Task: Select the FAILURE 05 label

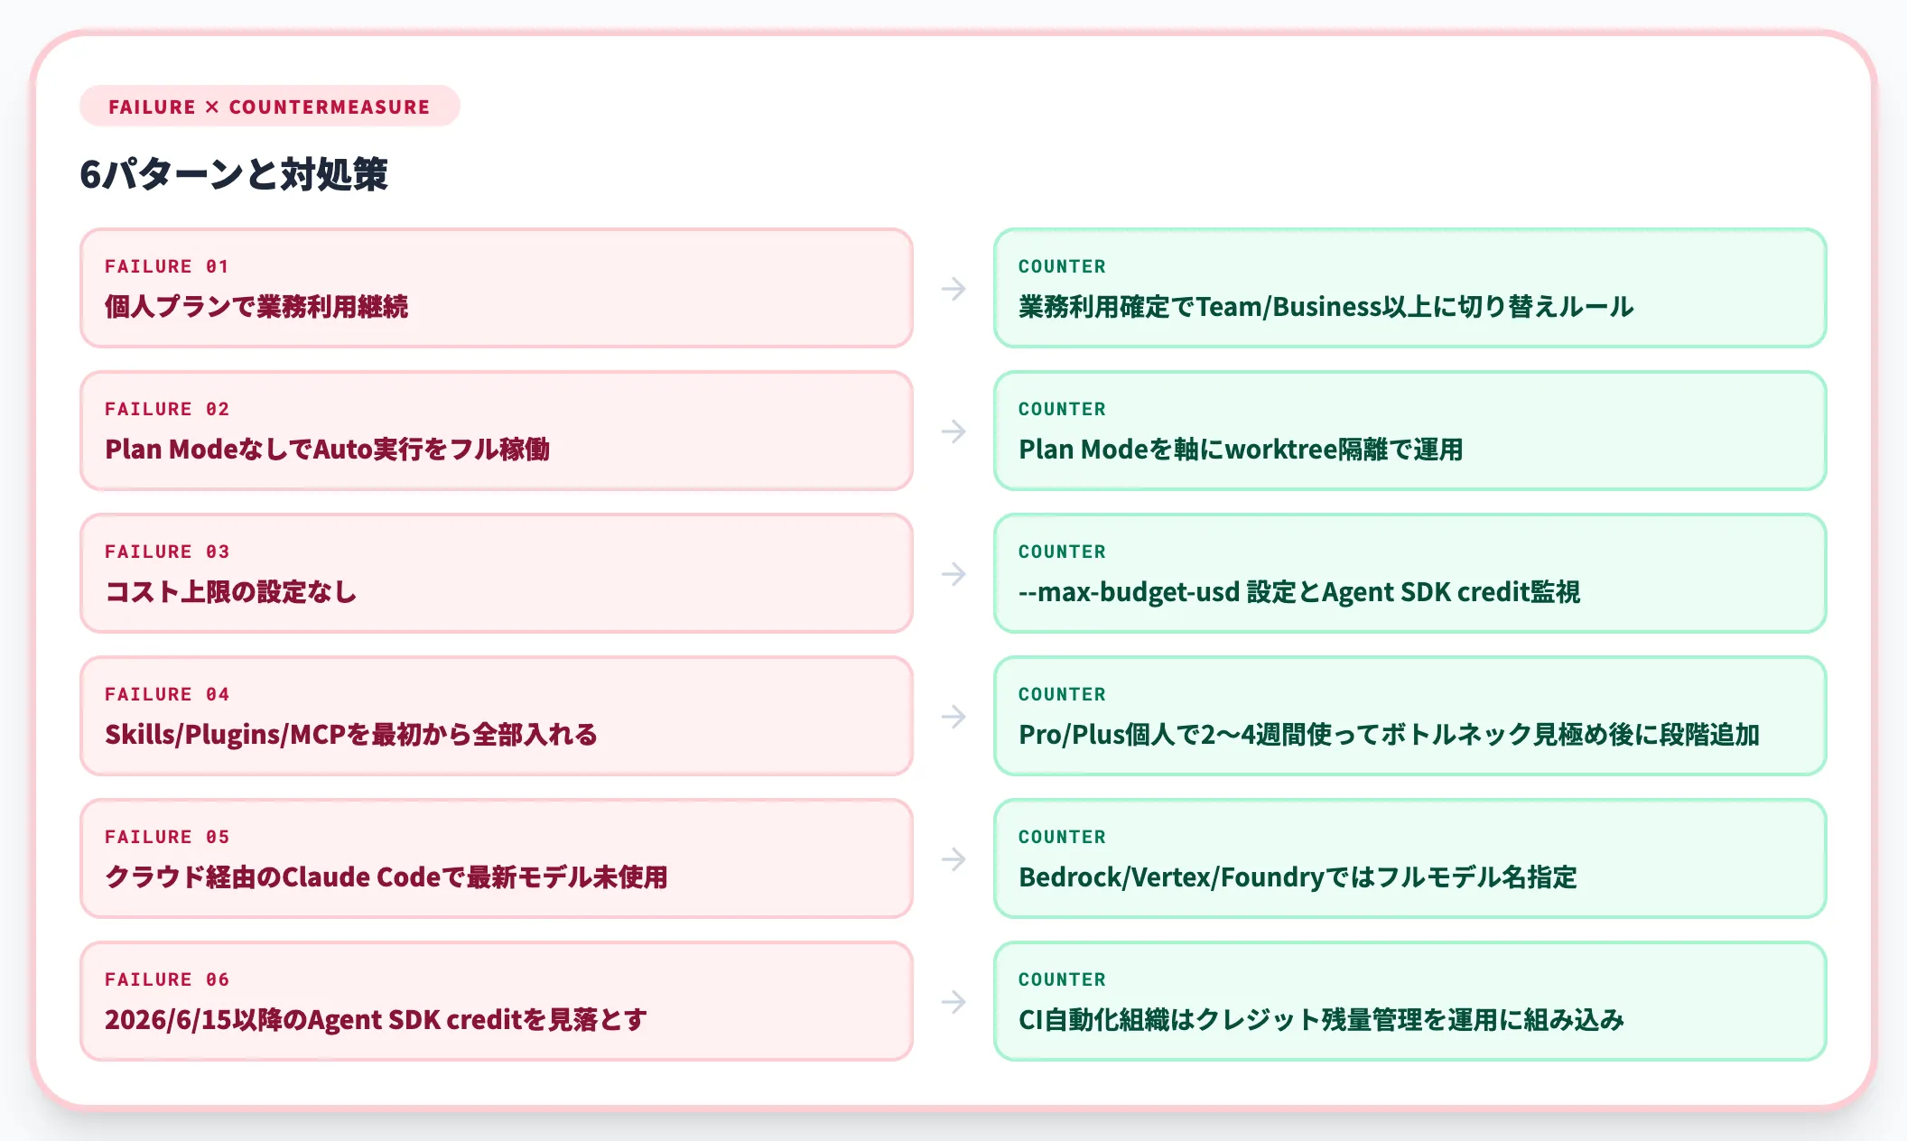Action: 167,837
